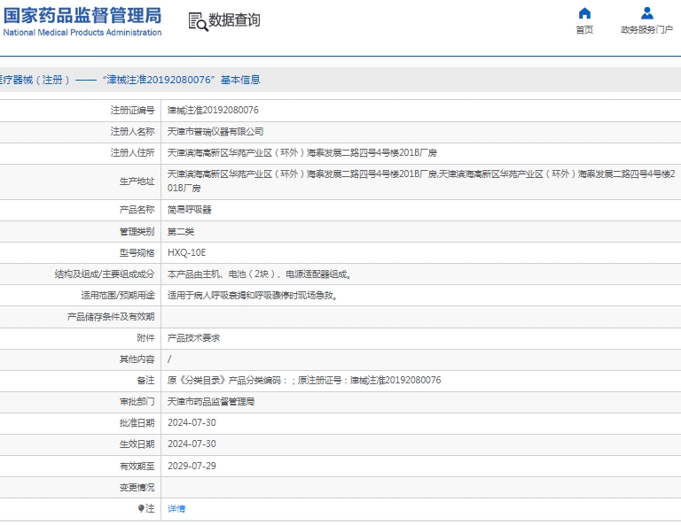Click the 结构及组成 composition description value
This screenshot has height=525, width=681.
pos(259,274)
